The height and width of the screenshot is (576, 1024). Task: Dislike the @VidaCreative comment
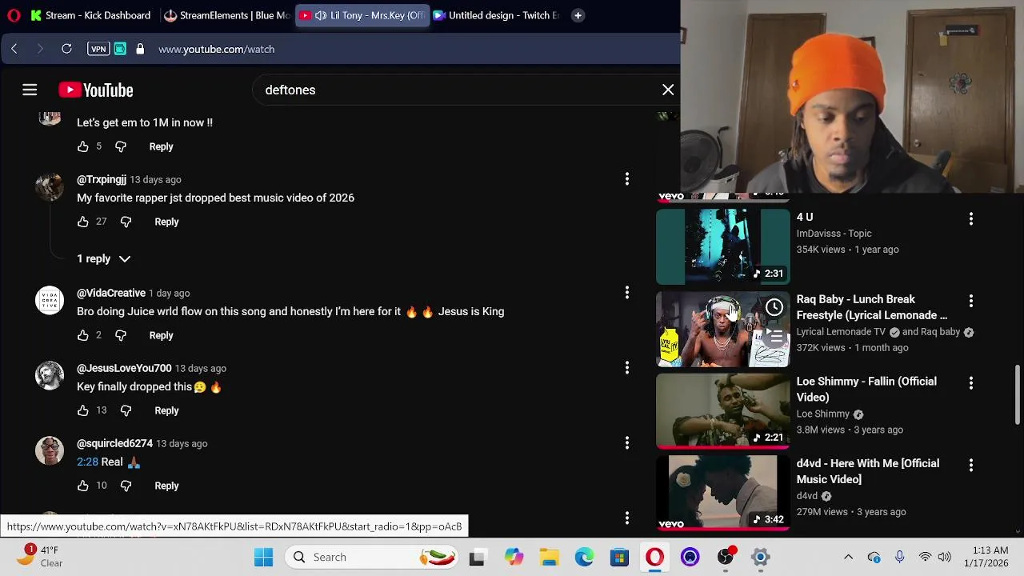point(121,335)
